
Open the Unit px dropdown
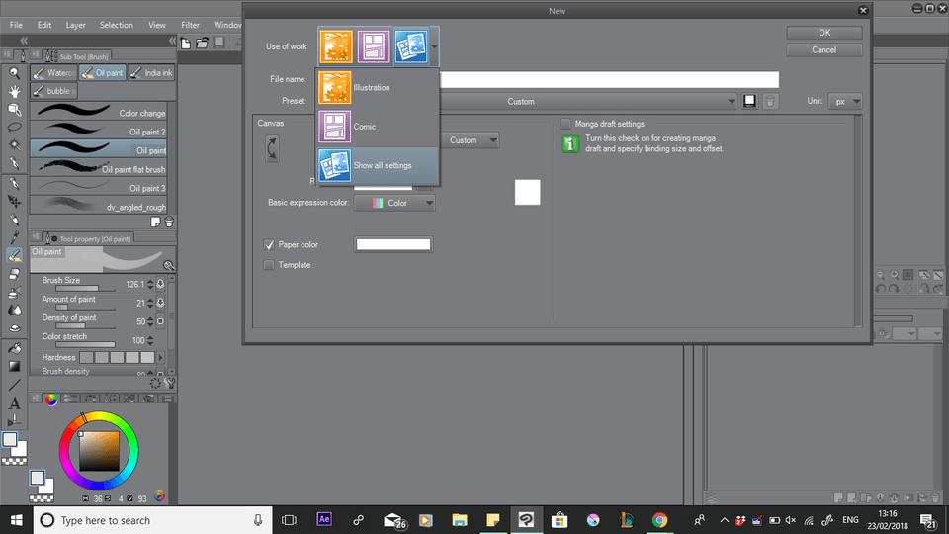click(845, 101)
